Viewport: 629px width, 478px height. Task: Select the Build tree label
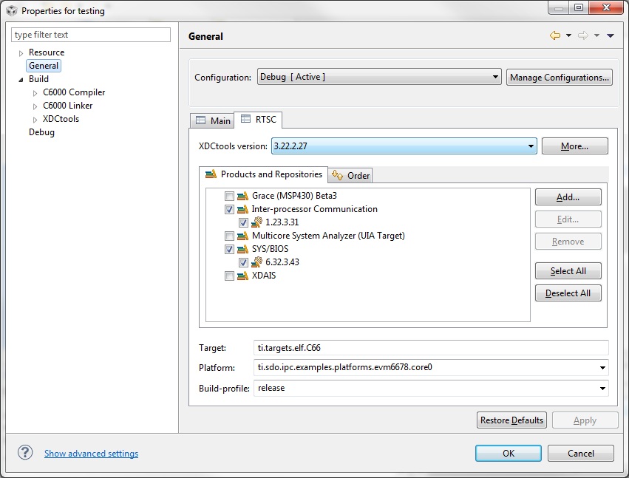[x=38, y=79]
